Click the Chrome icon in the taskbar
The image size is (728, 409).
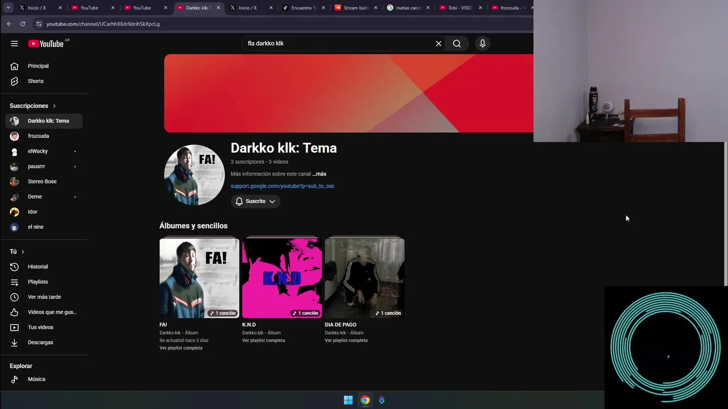click(365, 400)
